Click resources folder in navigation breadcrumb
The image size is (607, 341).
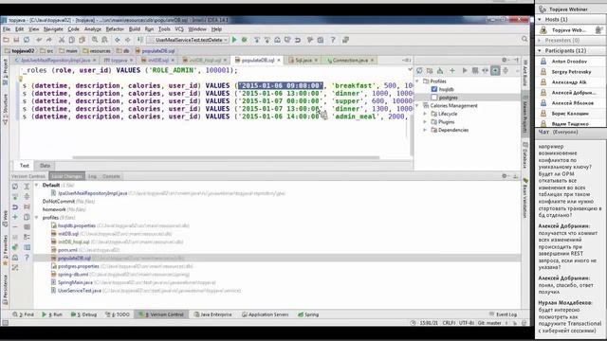(97, 50)
